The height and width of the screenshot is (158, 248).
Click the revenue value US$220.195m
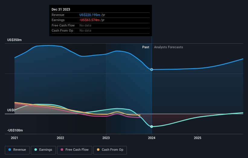point(90,15)
